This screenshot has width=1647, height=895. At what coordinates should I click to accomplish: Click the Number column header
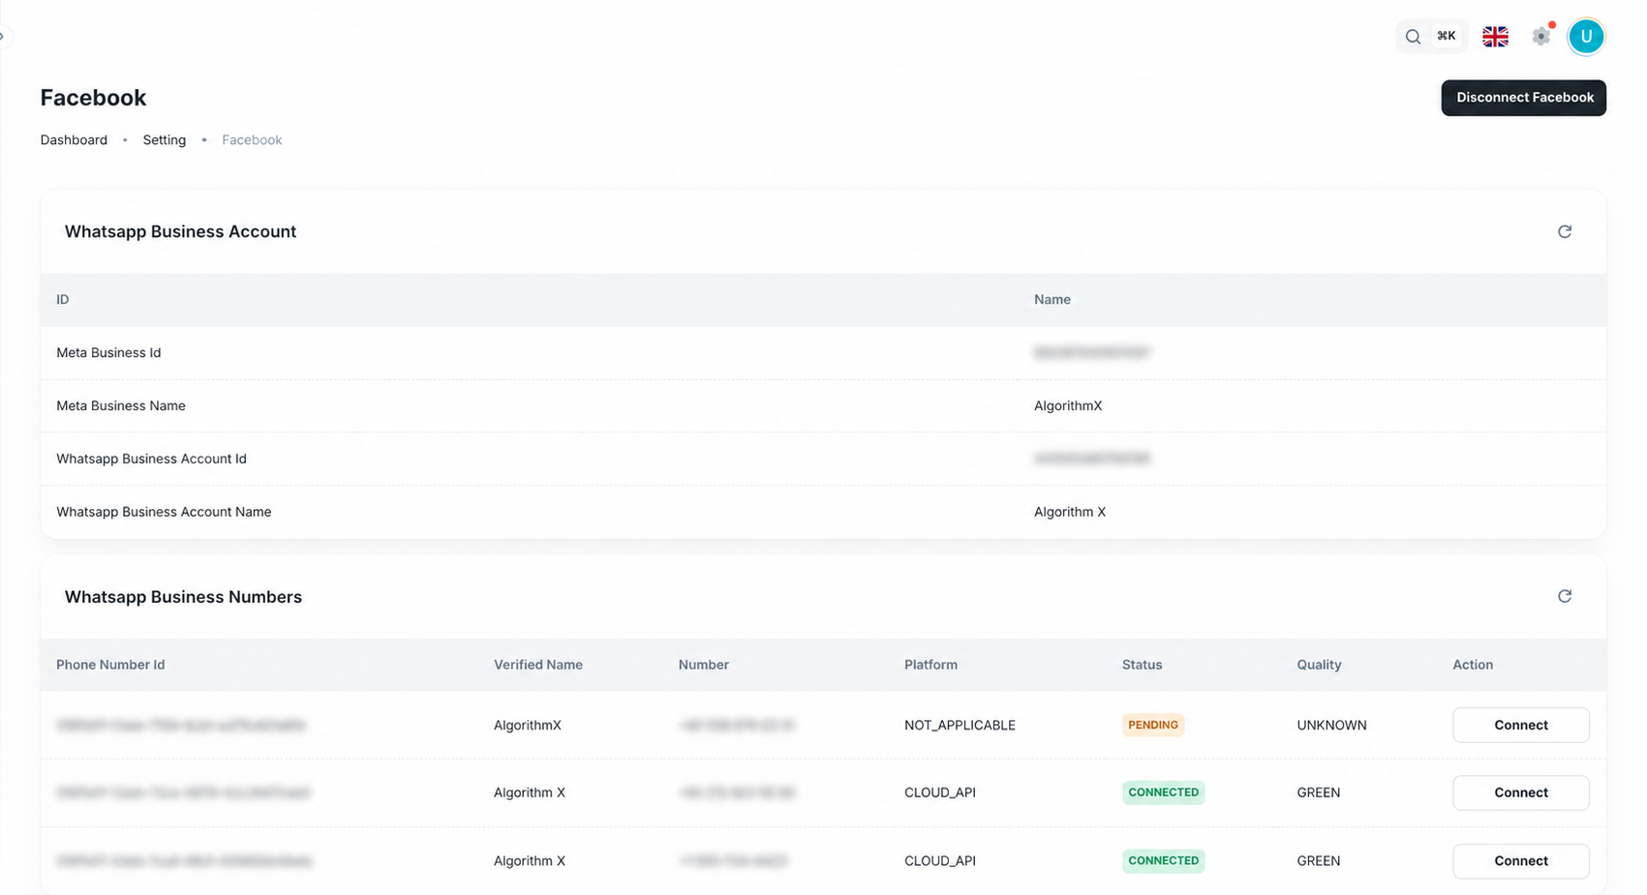tap(703, 665)
